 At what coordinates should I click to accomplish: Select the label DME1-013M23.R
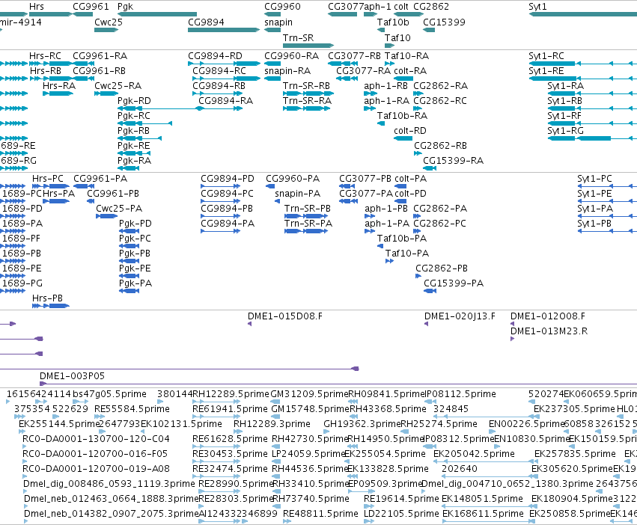(x=549, y=331)
